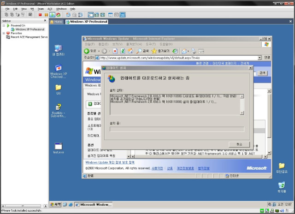Click the 연결 go button beside address bar
The height and width of the screenshot is (214, 295).
tap(267, 58)
